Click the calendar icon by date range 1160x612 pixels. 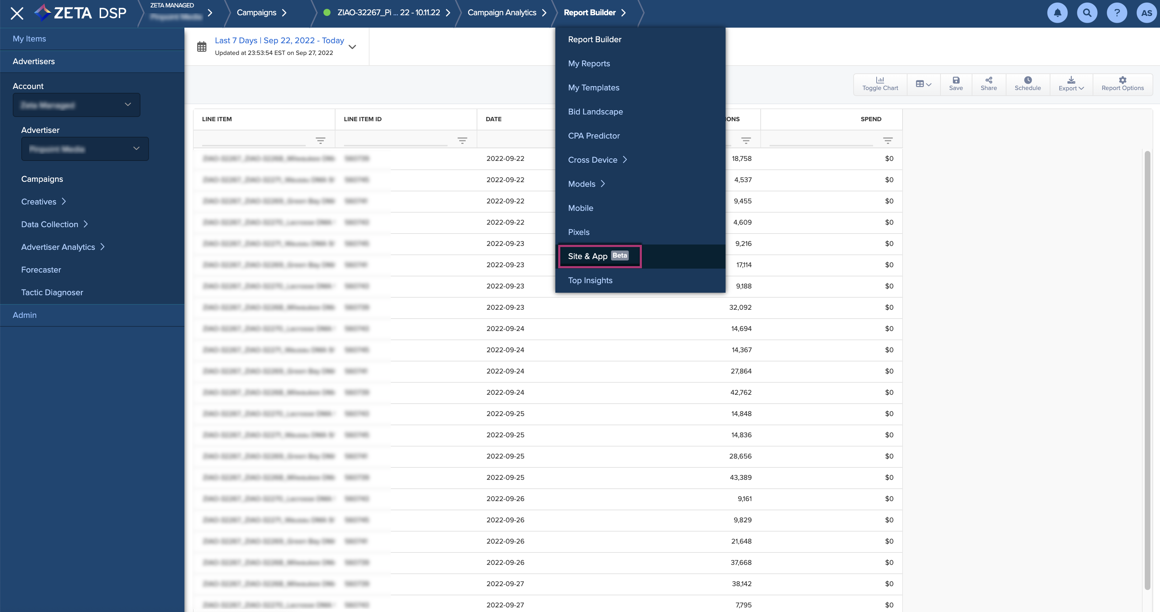(202, 46)
